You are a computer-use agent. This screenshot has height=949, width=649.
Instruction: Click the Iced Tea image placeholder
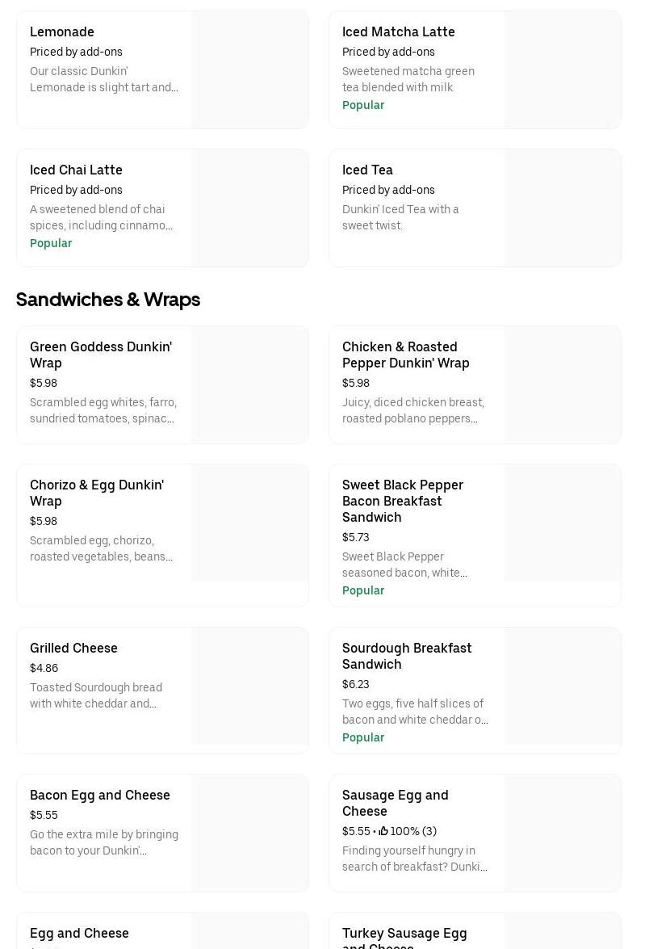562,208
